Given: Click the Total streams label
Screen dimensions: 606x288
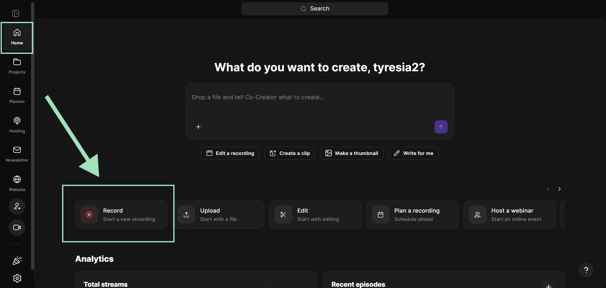Looking at the screenshot, I should (x=105, y=284).
